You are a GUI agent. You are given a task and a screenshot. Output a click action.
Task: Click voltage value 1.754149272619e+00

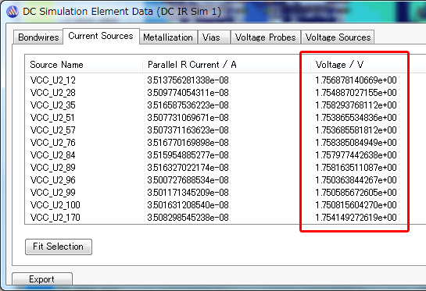pos(356,218)
